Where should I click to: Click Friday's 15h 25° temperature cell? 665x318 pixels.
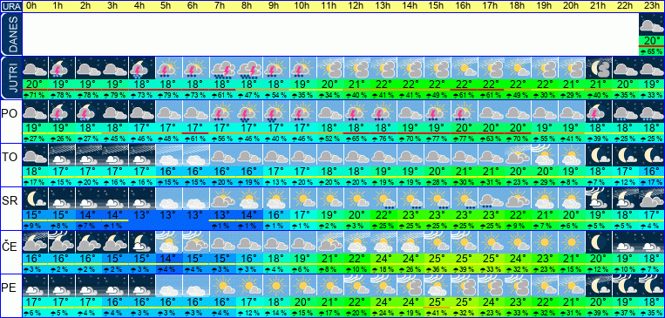click(438, 302)
